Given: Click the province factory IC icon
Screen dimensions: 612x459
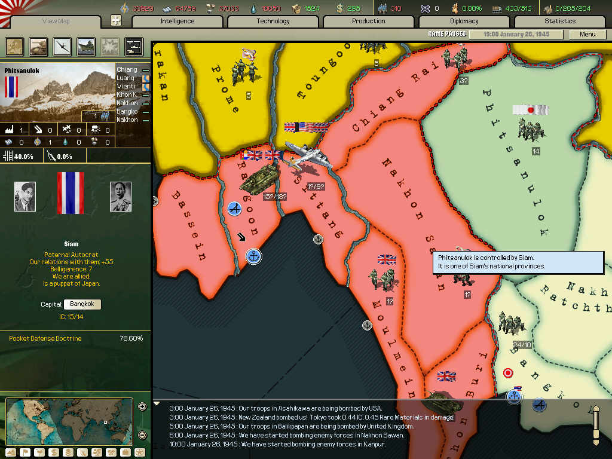Looking at the screenshot, I should click(10, 130).
